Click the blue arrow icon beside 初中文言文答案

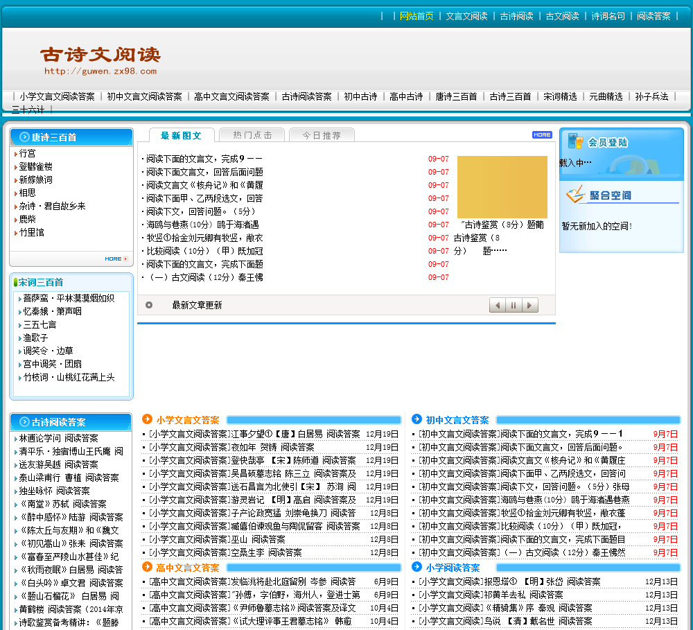point(416,419)
